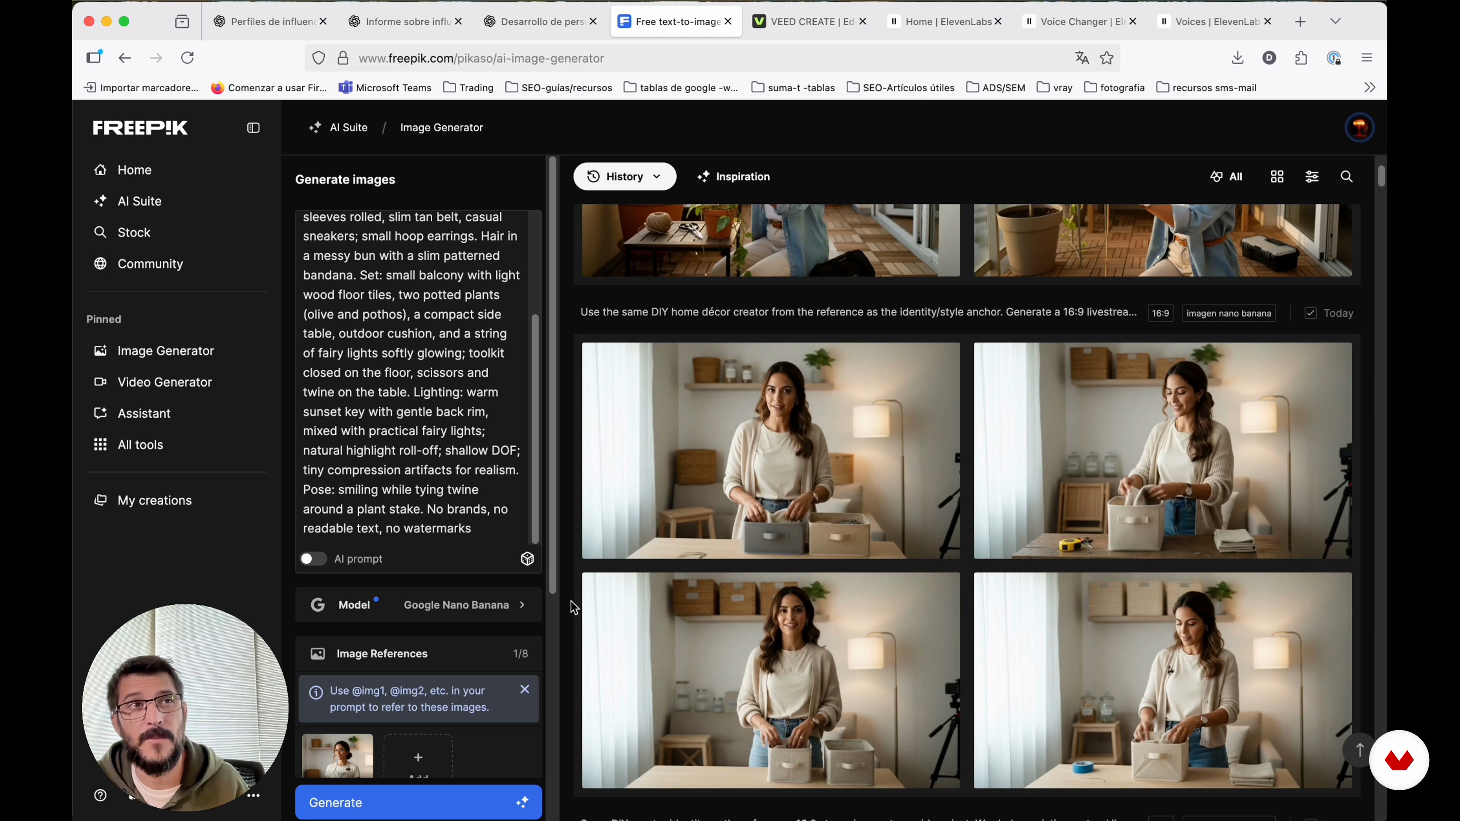
Task: Open Video Generator in the sidebar
Action: pyautogui.click(x=164, y=382)
